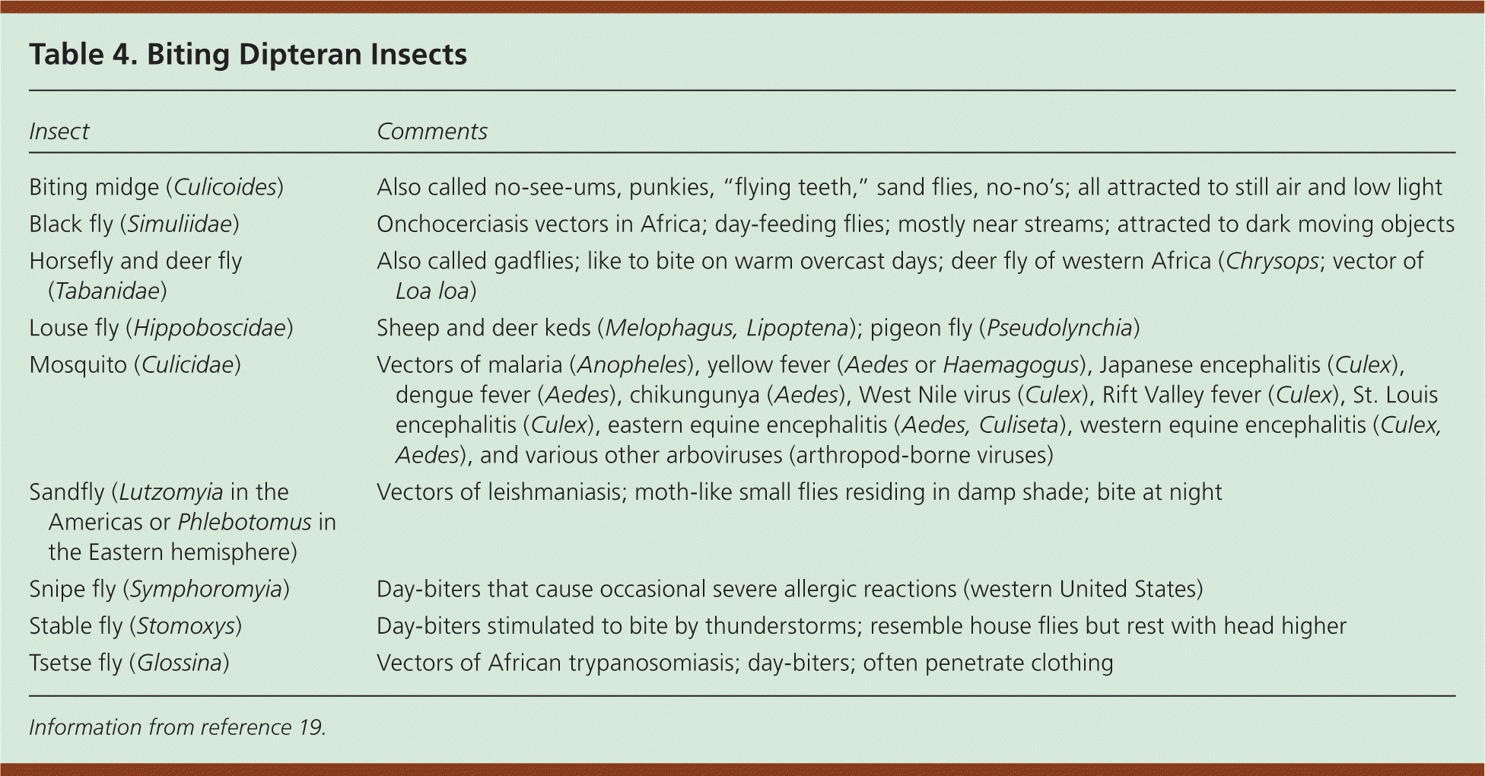Select the 'Tsetse fly (Glossina)' row label
The image size is (1485, 776).
129,663
